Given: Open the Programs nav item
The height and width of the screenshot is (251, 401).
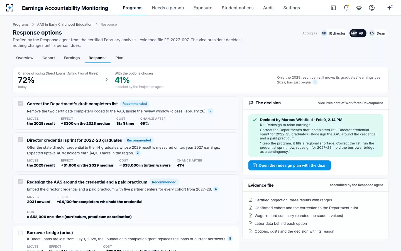Looking at the screenshot, I should (133, 8).
